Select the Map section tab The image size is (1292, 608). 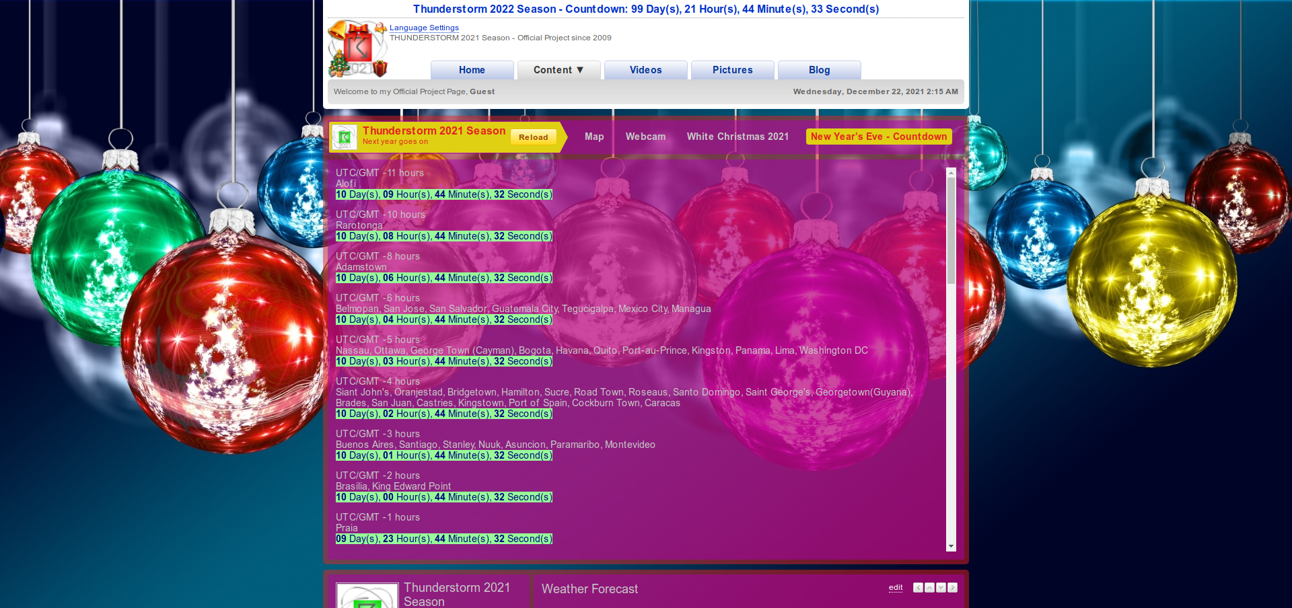[594, 137]
